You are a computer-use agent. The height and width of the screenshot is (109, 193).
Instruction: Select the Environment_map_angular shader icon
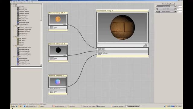click(18, 48)
